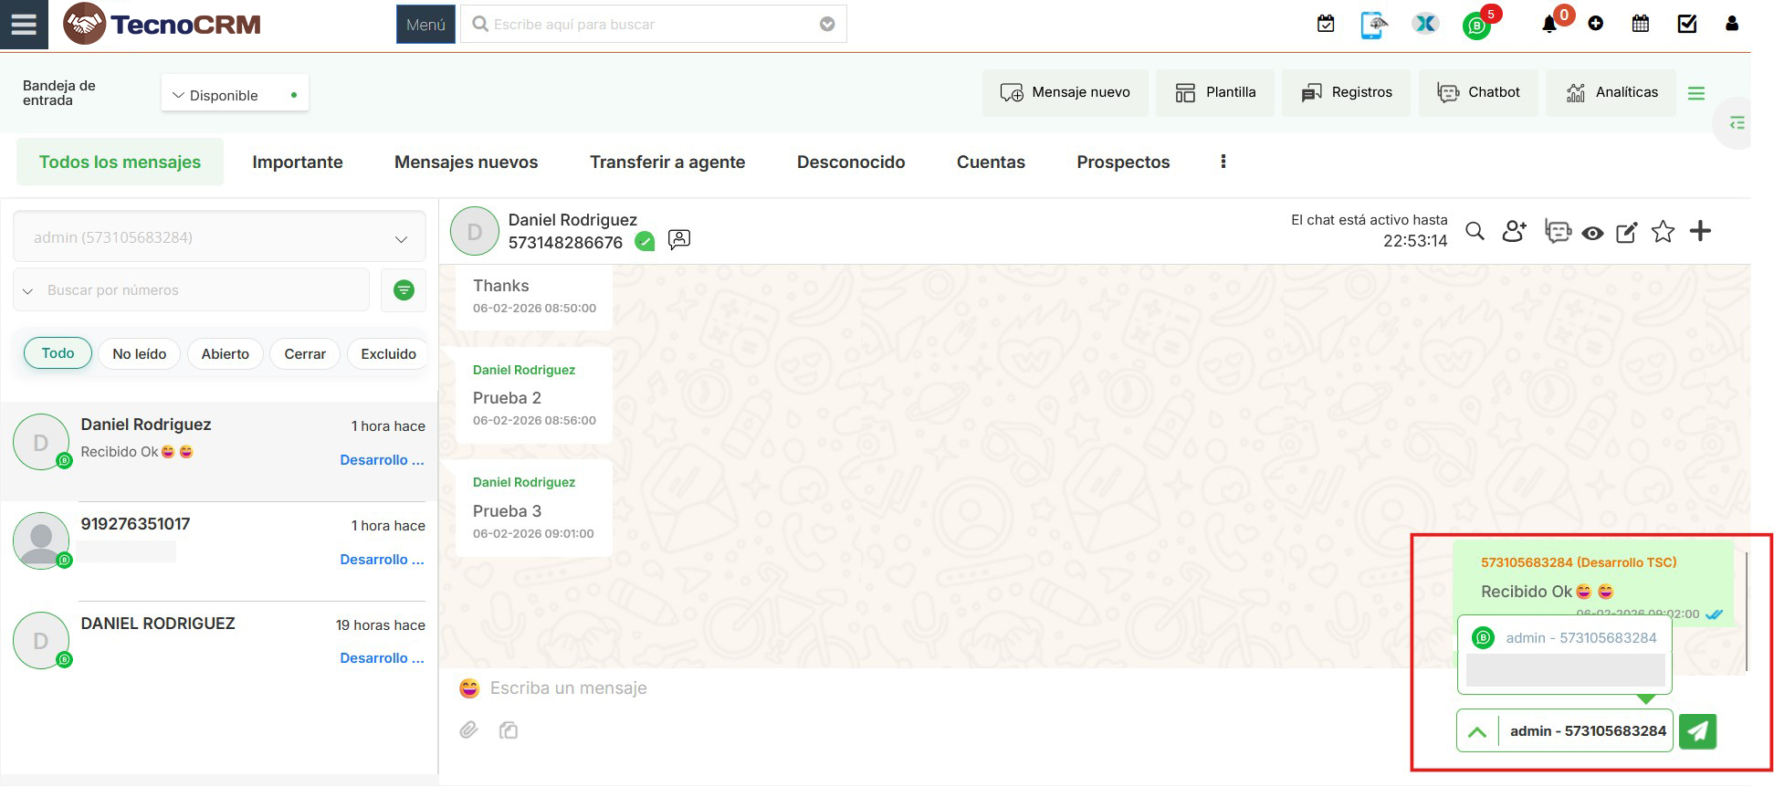Expand the Disponible status dropdown
The height and width of the screenshot is (787, 1774).
click(235, 95)
